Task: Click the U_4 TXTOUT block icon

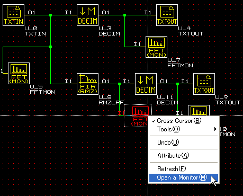Action: (167, 15)
